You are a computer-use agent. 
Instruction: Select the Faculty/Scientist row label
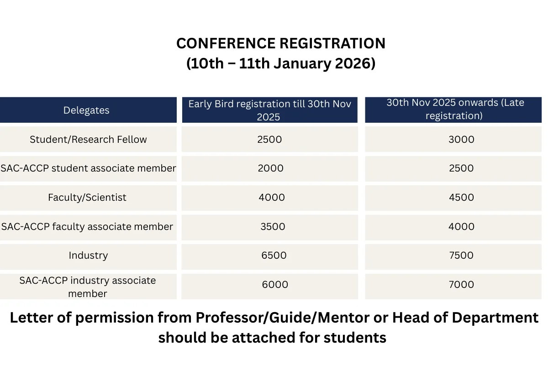(87, 198)
